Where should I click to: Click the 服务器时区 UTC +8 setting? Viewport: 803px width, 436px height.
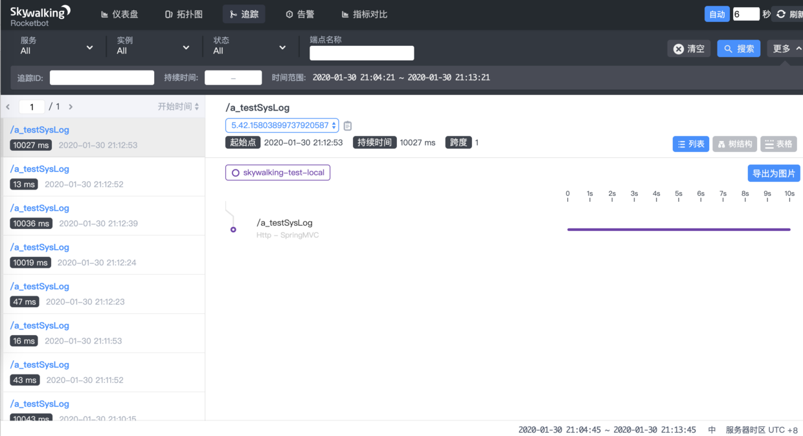[x=762, y=430]
